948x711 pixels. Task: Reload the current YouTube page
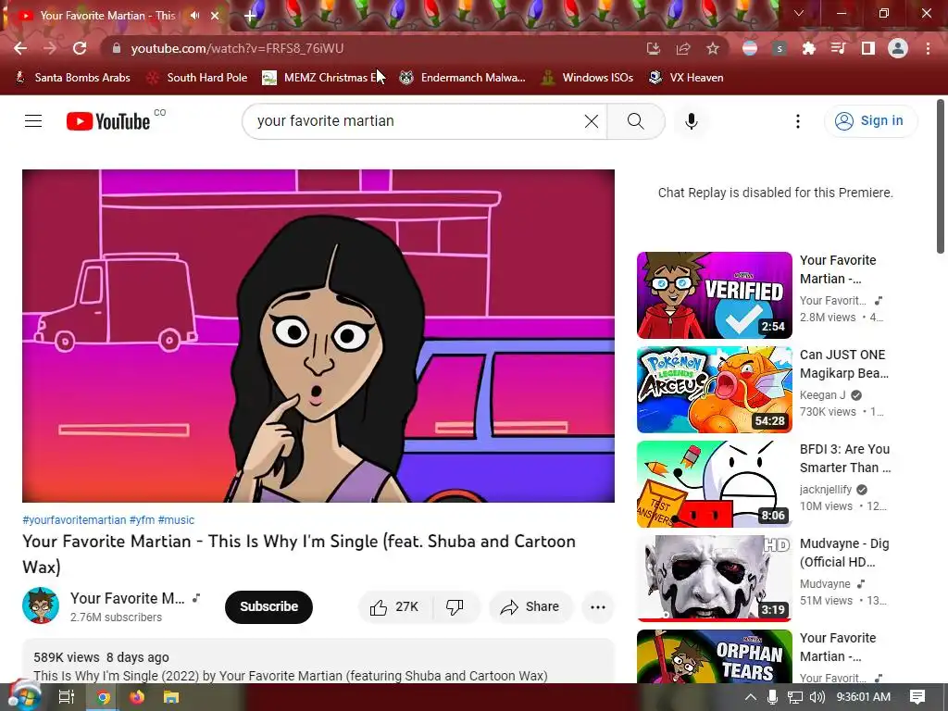click(80, 48)
